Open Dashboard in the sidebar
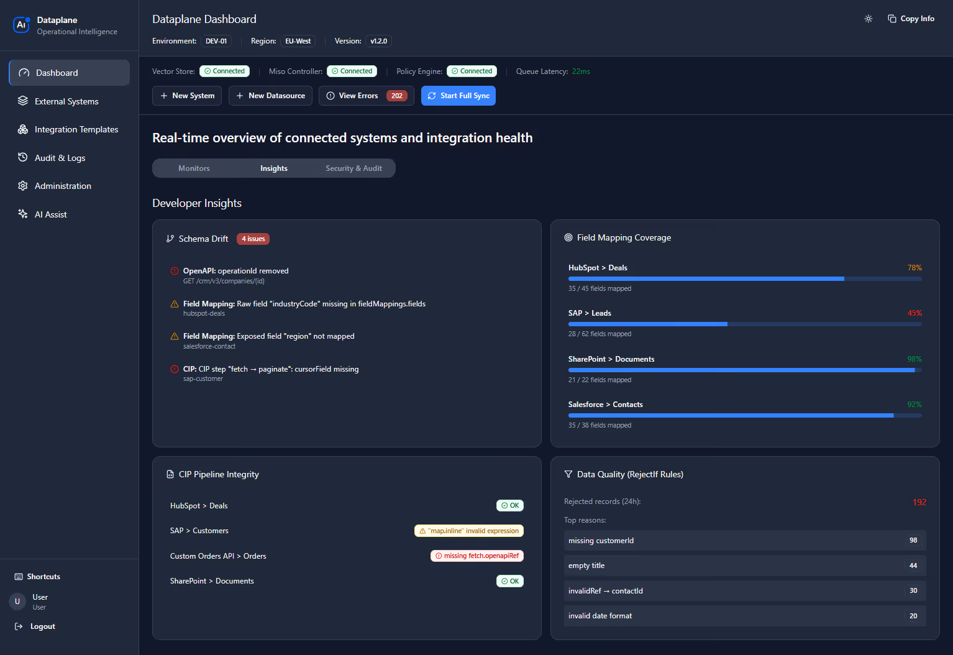The height and width of the screenshot is (655, 953). click(x=70, y=73)
